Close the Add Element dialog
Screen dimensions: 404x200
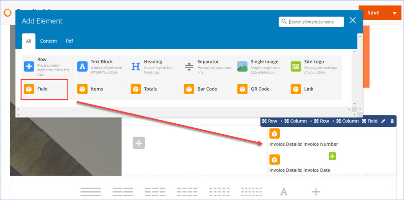(352, 20)
